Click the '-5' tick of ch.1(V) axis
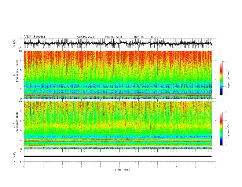The width and height of the screenshot is (242, 187). click(20, 48)
